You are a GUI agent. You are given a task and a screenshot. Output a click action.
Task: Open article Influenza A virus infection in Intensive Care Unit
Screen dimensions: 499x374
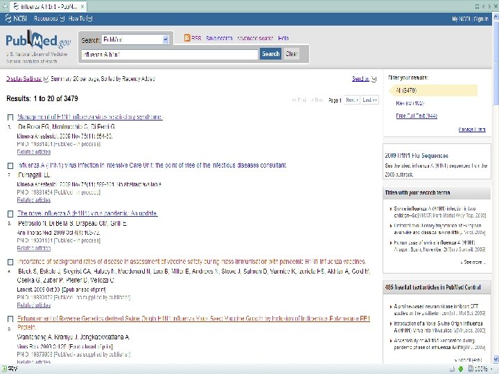[x=152, y=166]
